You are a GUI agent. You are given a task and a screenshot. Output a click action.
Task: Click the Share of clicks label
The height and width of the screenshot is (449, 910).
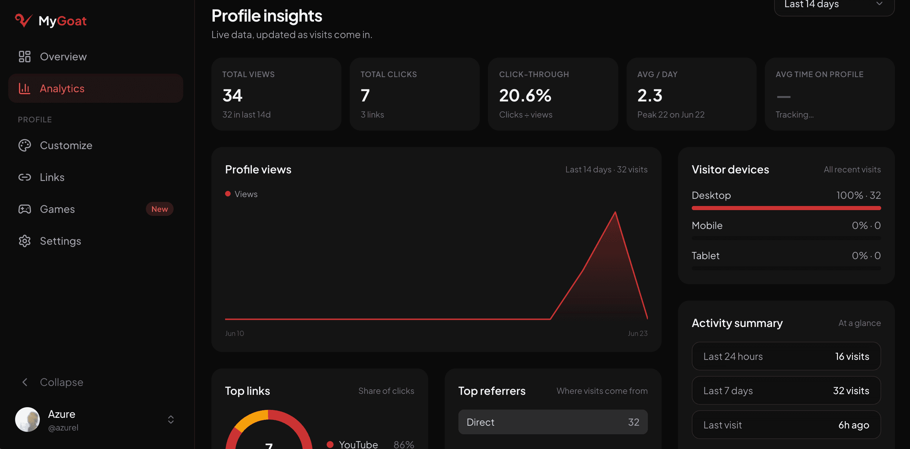coord(386,391)
